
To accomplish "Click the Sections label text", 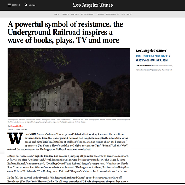I will point(16,5).
